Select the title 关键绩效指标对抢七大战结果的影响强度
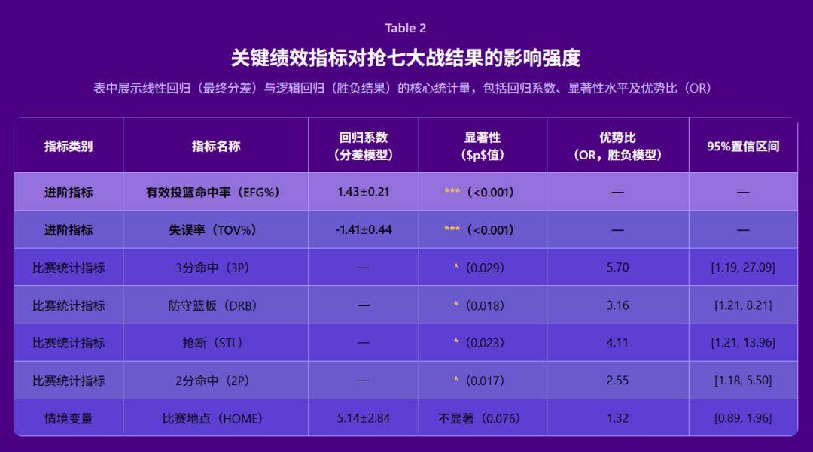The image size is (813, 452). (x=406, y=55)
